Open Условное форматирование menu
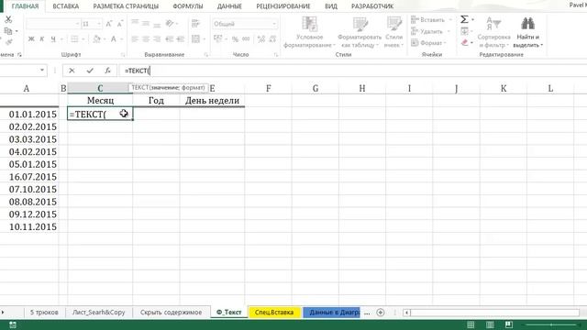Screen dimensions: 587x330 309,33
